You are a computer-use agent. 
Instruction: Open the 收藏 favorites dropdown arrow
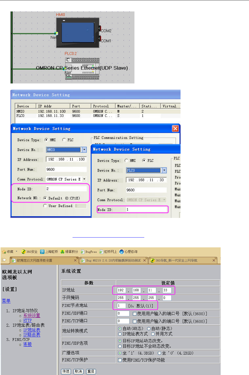17,251
